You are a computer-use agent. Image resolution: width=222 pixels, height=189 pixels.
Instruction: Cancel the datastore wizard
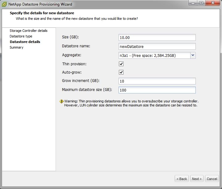pyautogui.click(x=212, y=179)
